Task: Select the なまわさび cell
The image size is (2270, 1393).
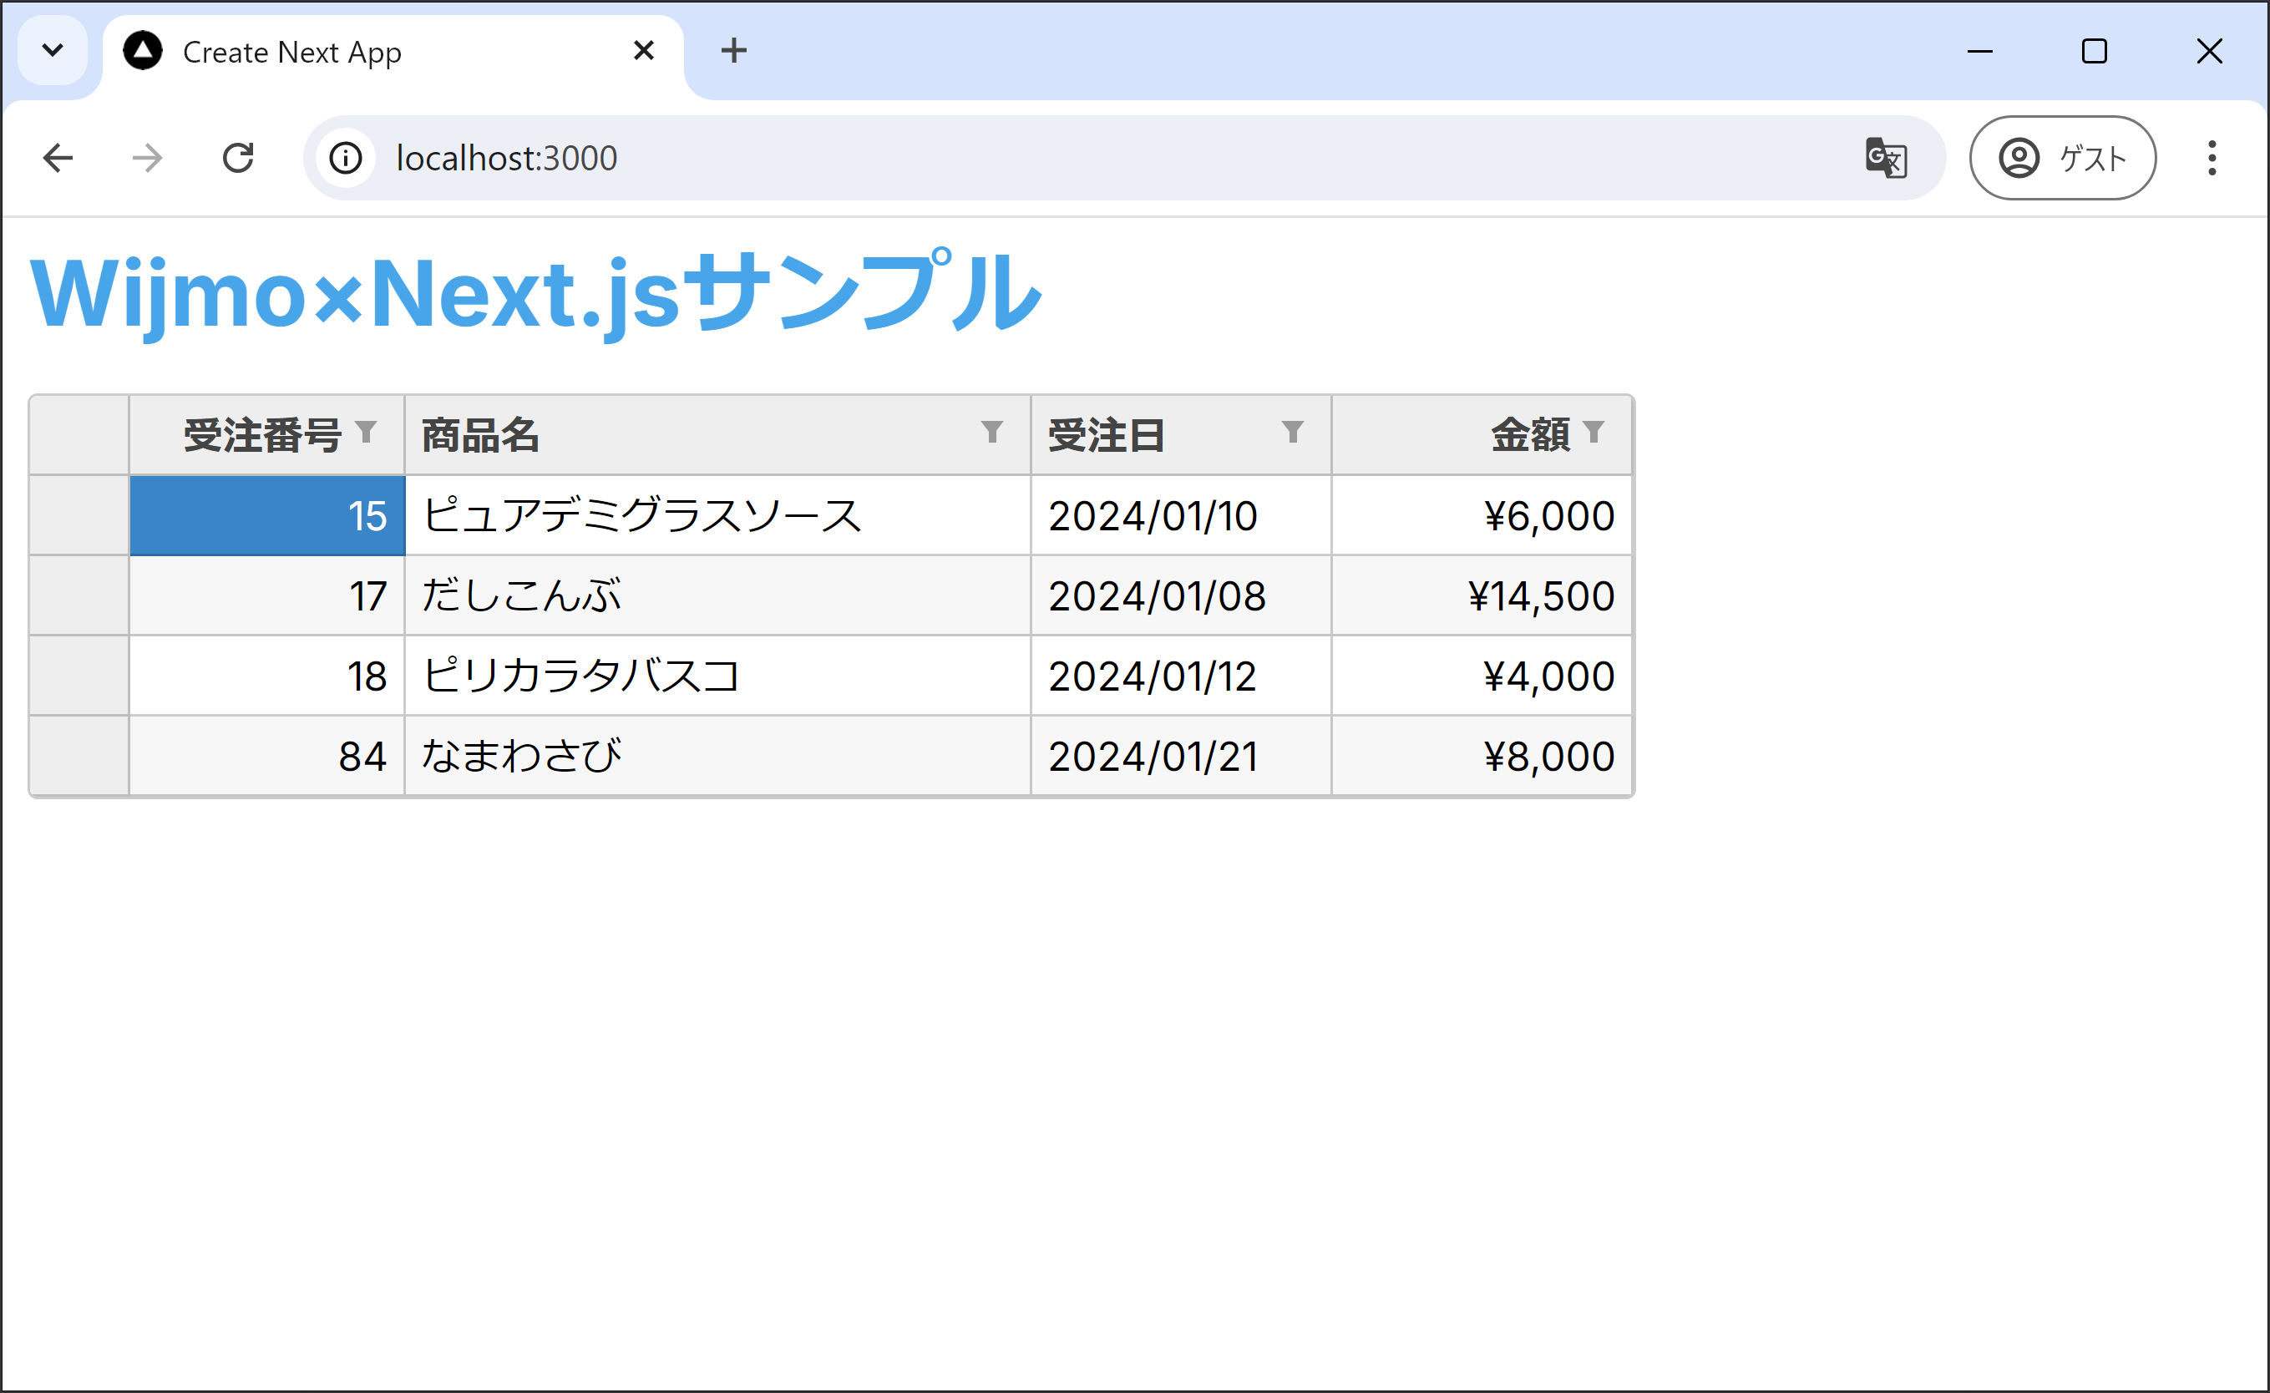Action: coord(717,757)
